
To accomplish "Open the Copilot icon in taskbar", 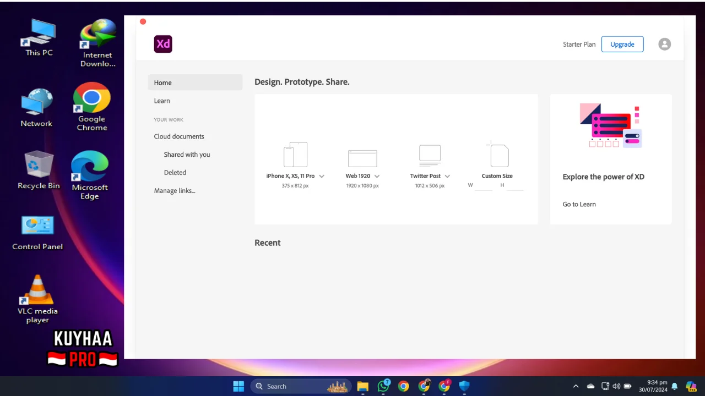I will point(691,386).
